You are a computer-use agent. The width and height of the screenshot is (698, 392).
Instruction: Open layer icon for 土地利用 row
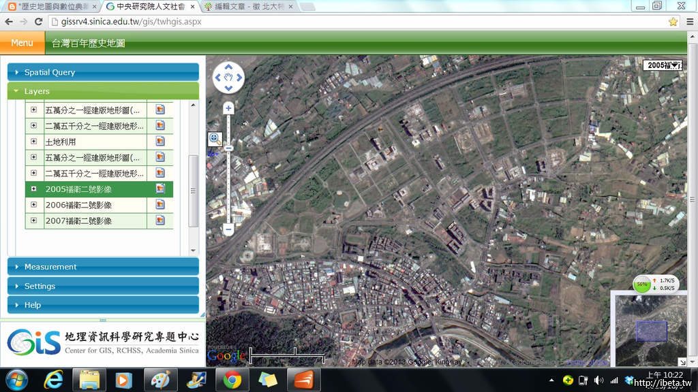click(x=160, y=142)
